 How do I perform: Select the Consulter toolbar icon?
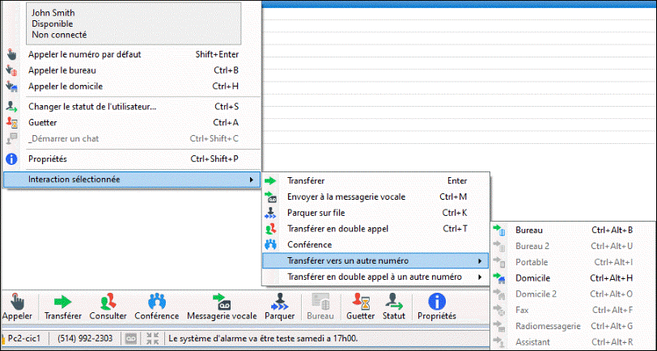pyautogui.click(x=108, y=307)
